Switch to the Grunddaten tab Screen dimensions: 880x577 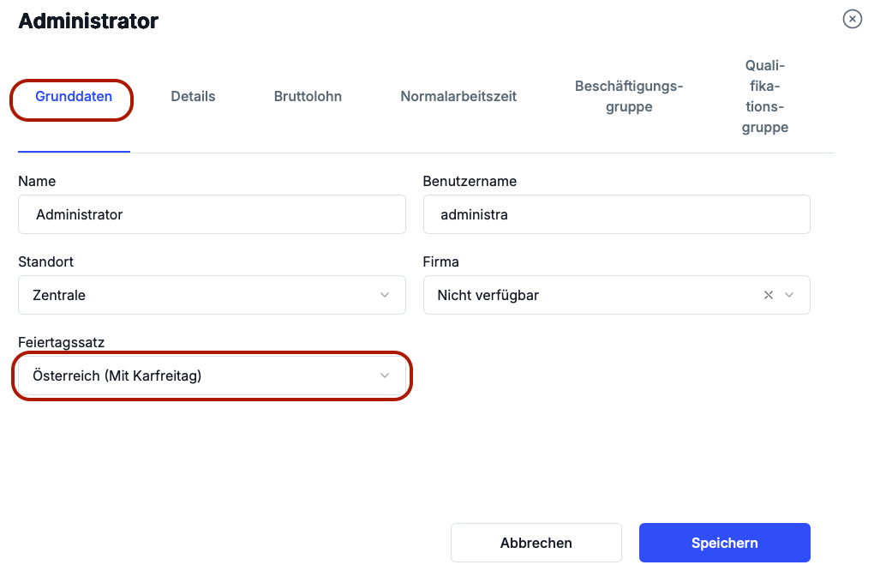(x=74, y=96)
